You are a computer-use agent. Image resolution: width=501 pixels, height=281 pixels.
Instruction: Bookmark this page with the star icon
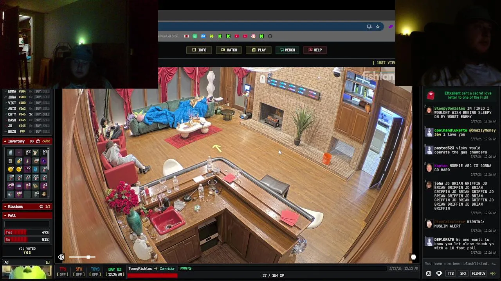click(x=378, y=27)
